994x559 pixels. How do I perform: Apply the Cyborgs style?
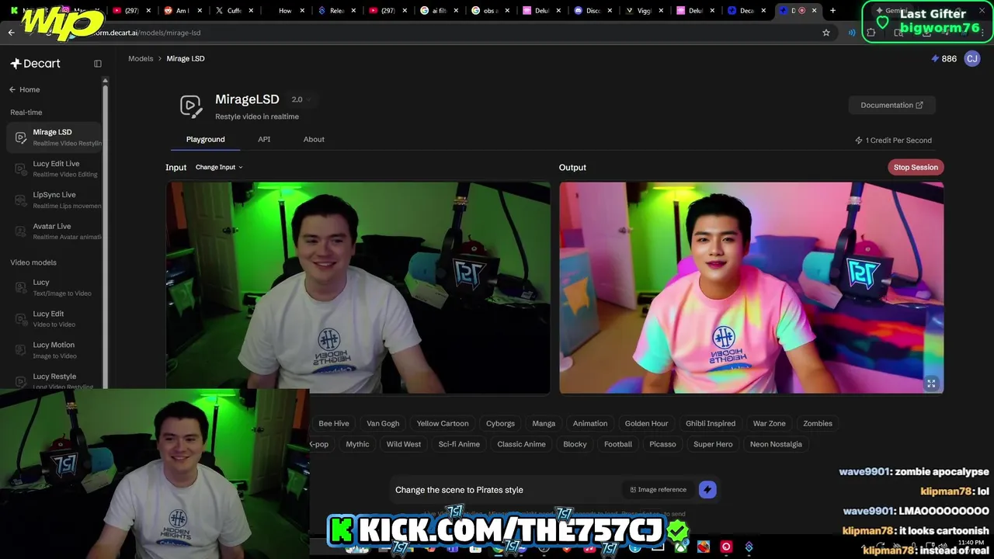click(500, 424)
